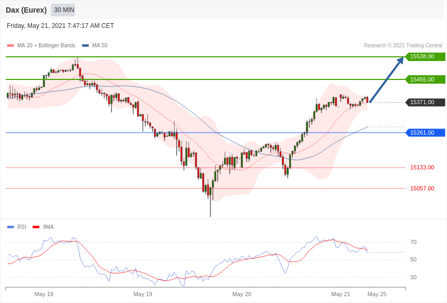Click the RSI 50 level label
The width and height of the screenshot is (447, 303).
[413, 260]
